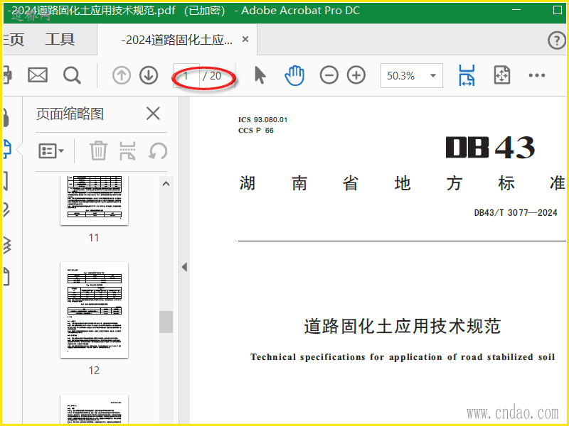Screen dimensions: 569x426
Task: Click the fit width scrolling icon
Action: coord(467,75)
